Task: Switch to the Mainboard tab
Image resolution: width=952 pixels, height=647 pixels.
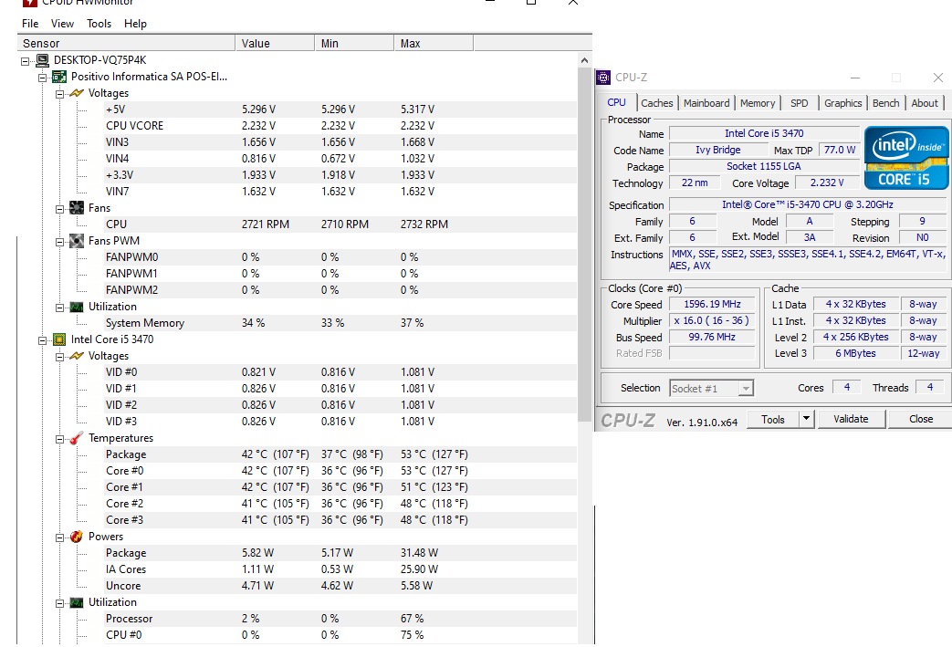Action: [x=706, y=103]
